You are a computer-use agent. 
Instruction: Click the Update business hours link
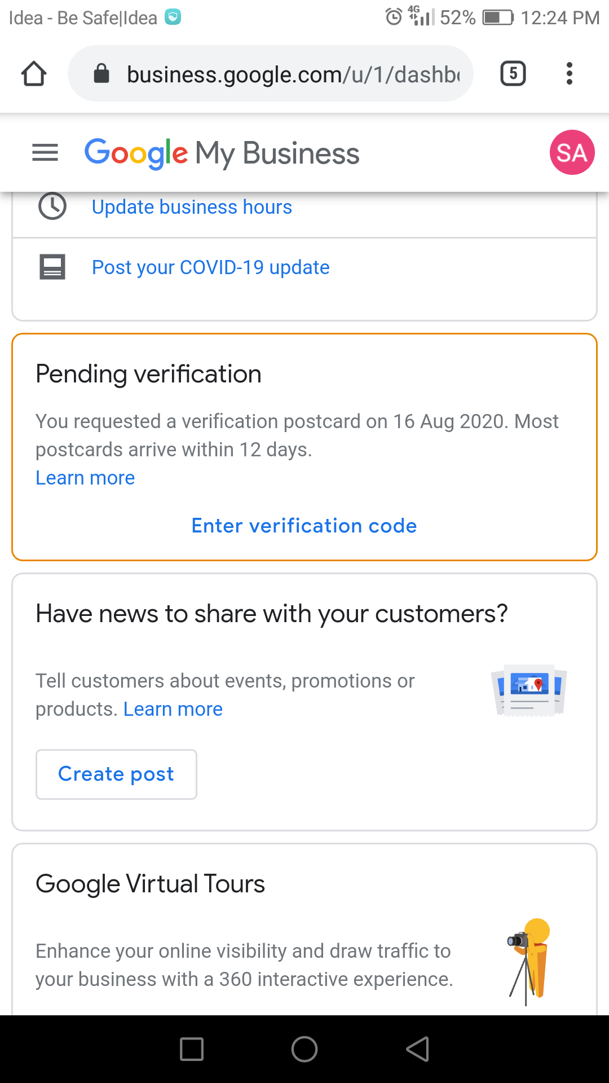pos(192,207)
